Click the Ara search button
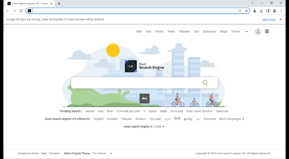This screenshot has height=159, width=289. [144, 98]
